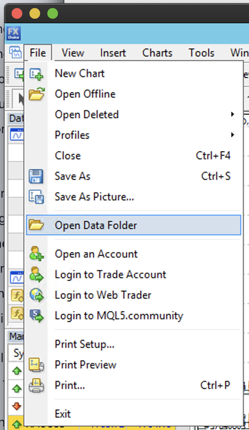Click the red macOS close button
Image resolution: width=249 pixels, height=430 pixels.
(x=17, y=13)
